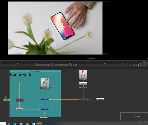This screenshot has height=125, width=148.
Task: Step forward one frame
Action: coord(59,65)
